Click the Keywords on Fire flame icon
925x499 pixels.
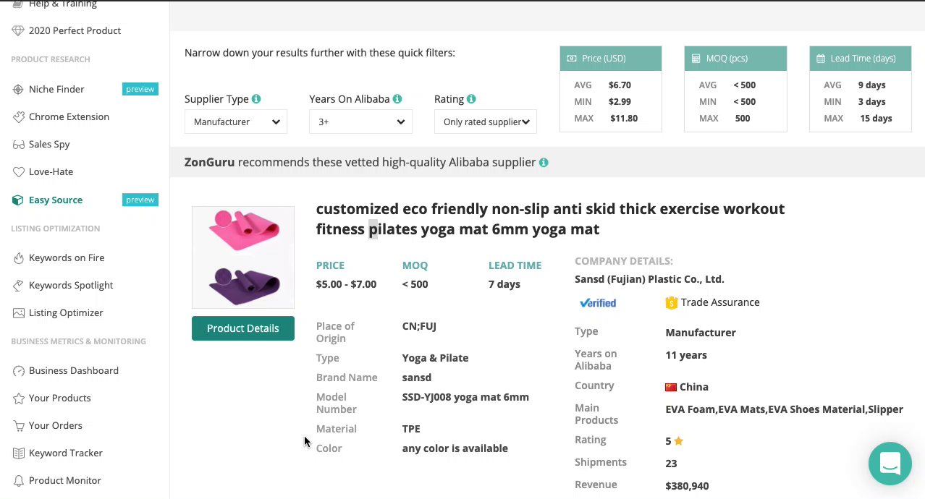pyautogui.click(x=18, y=257)
